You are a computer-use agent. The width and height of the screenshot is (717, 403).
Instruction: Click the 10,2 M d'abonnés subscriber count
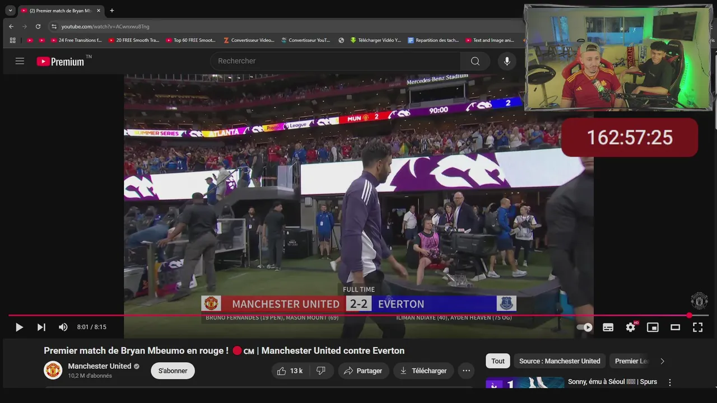coord(90,376)
